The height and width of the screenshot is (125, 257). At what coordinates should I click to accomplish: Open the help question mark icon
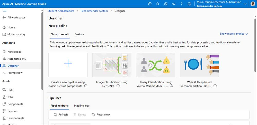click(x=181, y=4)
